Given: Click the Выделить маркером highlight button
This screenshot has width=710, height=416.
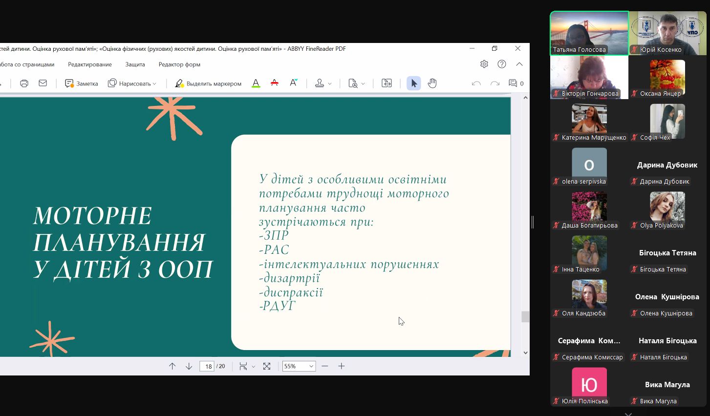Looking at the screenshot, I should coord(209,83).
